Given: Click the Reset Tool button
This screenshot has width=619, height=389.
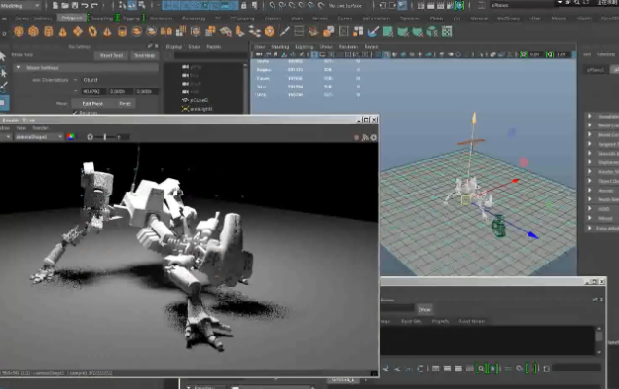Looking at the screenshot, I should [111, 55].
